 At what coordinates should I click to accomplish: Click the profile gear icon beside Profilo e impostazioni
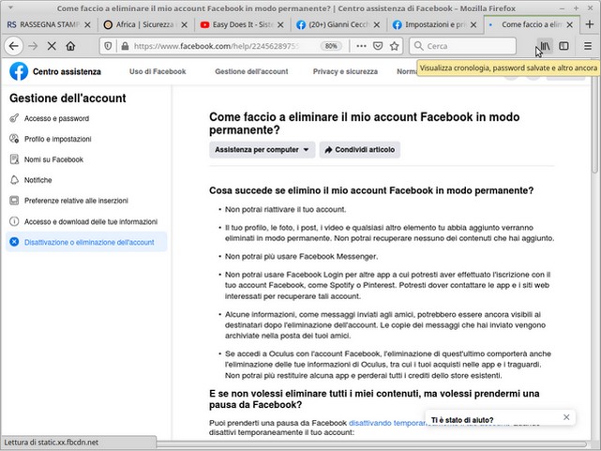(x=14, y=139)
